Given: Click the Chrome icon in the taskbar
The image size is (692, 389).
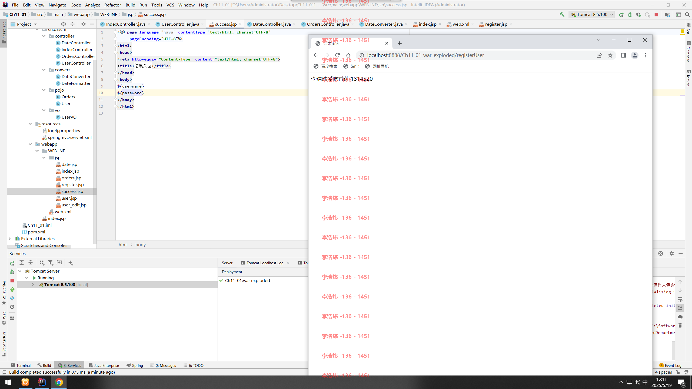Looking at the screenshot, I should 59,382.
